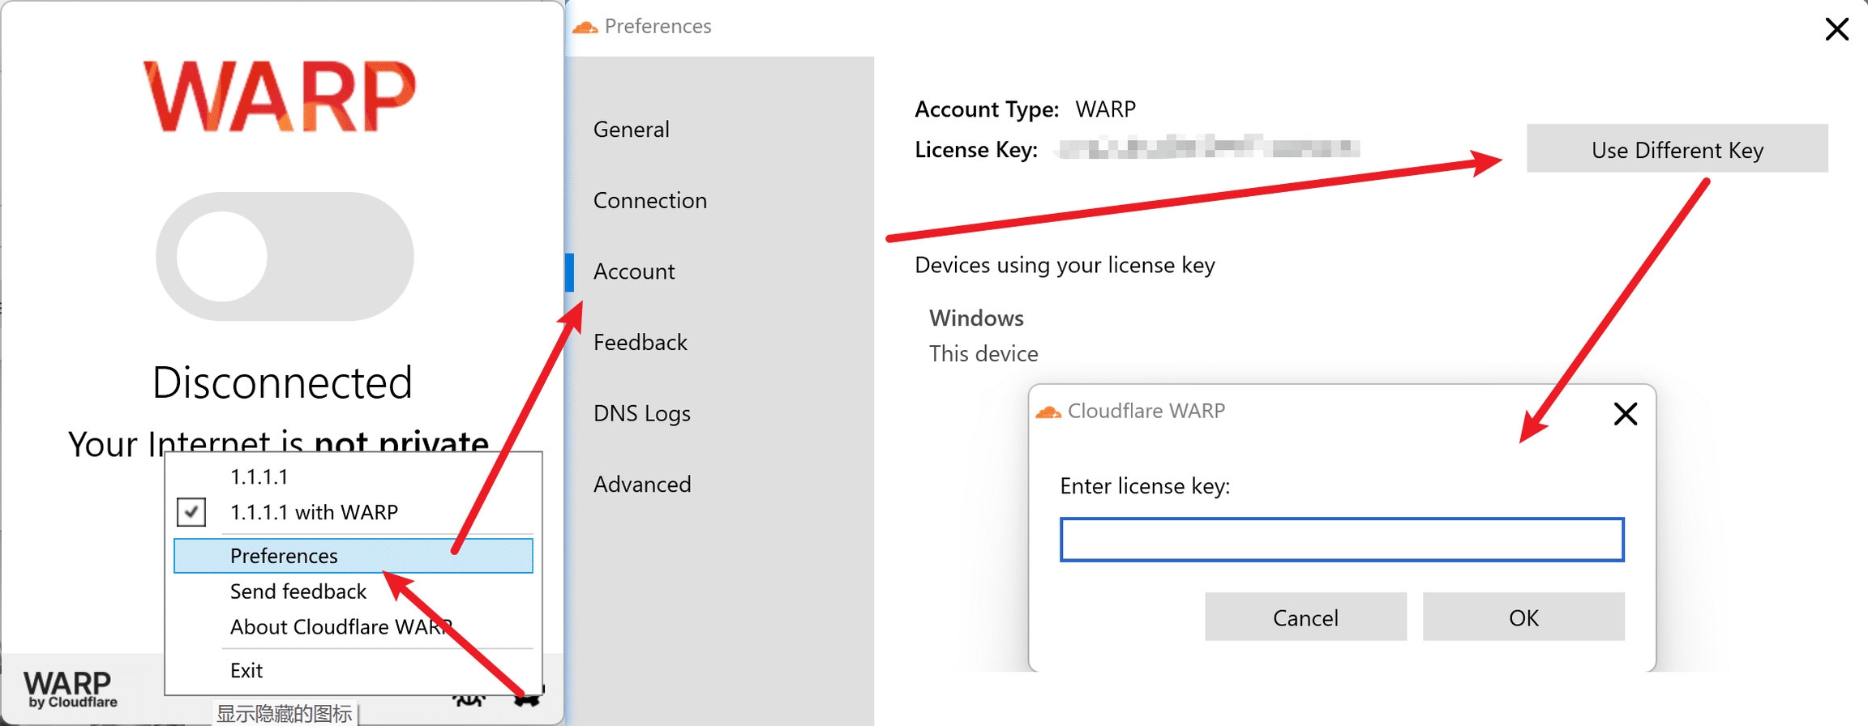This screenshot has height=726, width=1868.
Task: Close the Preferences window
Action: pos(1836,29)
